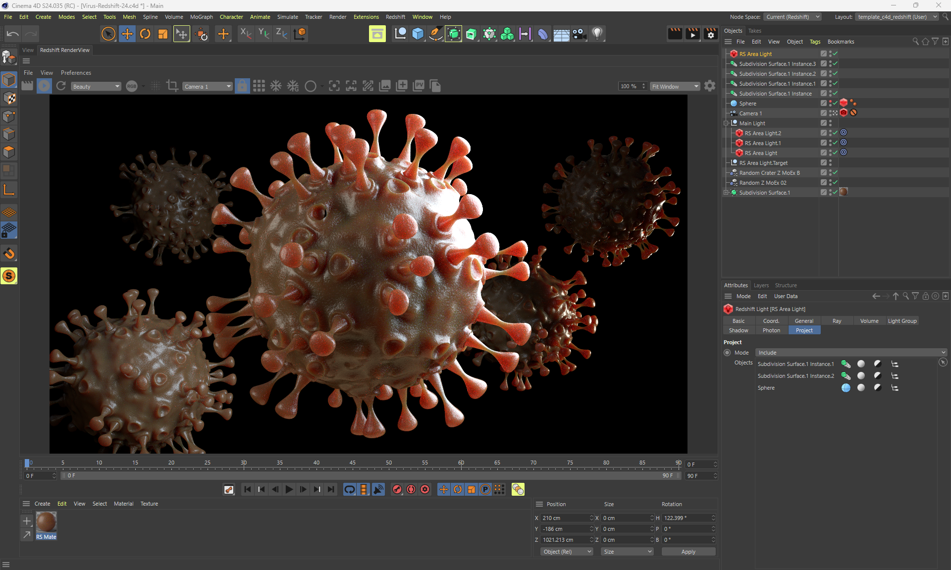
Task: Toggle the RenderView camera lock icon
Action: pyautogui.click(x=242, y=86)
